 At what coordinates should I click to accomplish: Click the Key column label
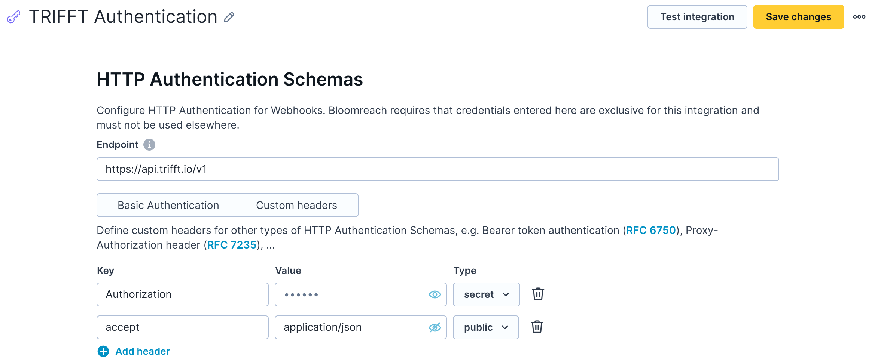(x=106, y=271)
